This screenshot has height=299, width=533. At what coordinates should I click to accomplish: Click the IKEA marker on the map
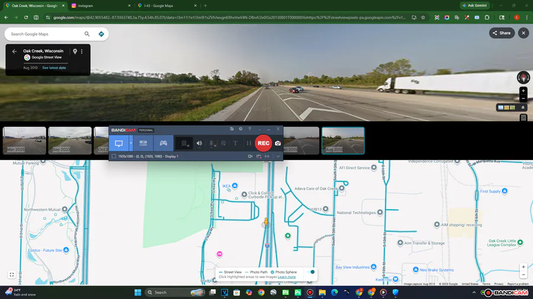235,186
